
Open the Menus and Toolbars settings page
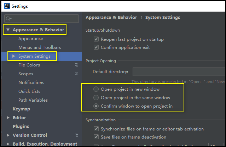[x=40, y=47]
